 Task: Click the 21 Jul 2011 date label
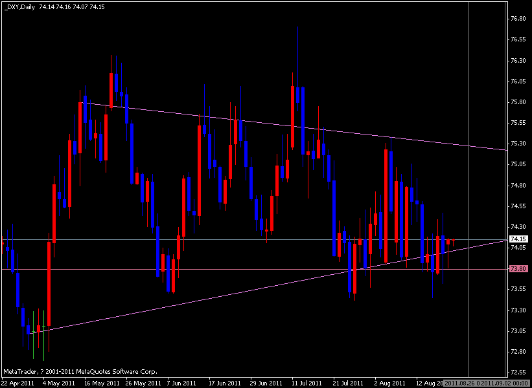(348, 383)
